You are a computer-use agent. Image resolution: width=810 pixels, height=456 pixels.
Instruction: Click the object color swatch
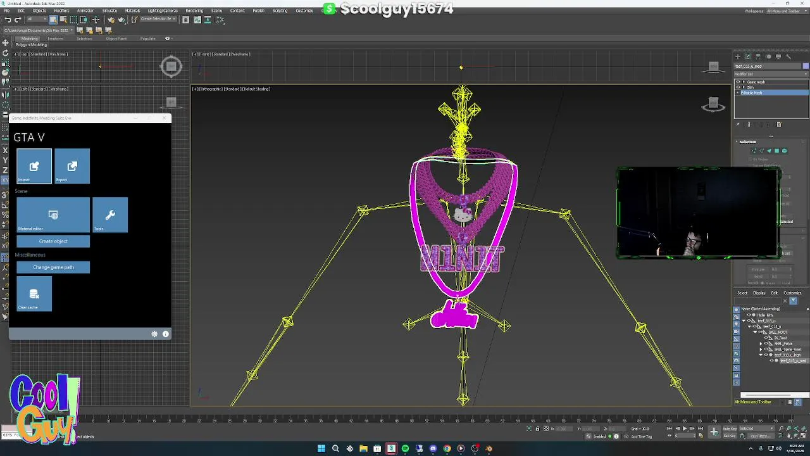coord(806,66)
